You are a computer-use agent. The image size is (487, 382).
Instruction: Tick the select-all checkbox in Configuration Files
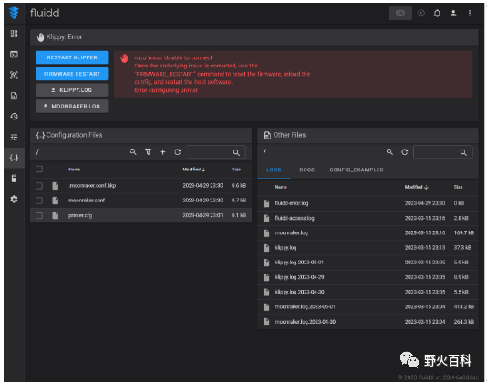[x=39, y=170]
